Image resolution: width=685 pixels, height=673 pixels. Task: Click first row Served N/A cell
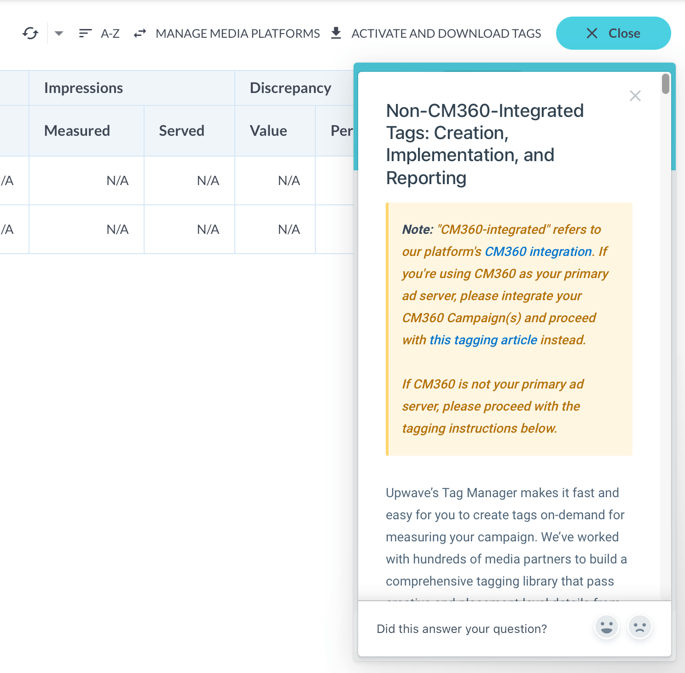coord(189,180)
